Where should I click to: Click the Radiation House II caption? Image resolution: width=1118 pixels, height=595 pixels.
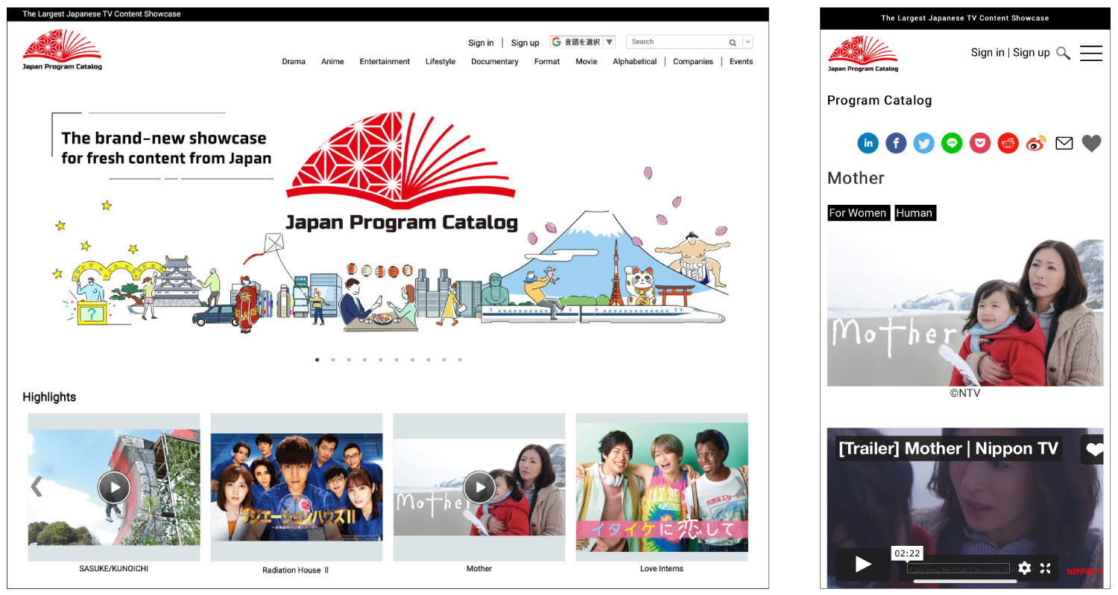click(x=296, y=570)
